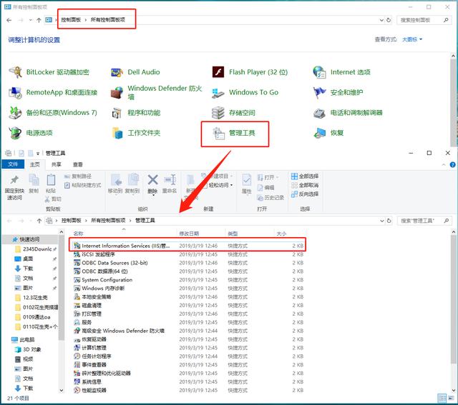Click 全部选择 in ribbon
Screen dimensions: 458x405
click(305, 176)
